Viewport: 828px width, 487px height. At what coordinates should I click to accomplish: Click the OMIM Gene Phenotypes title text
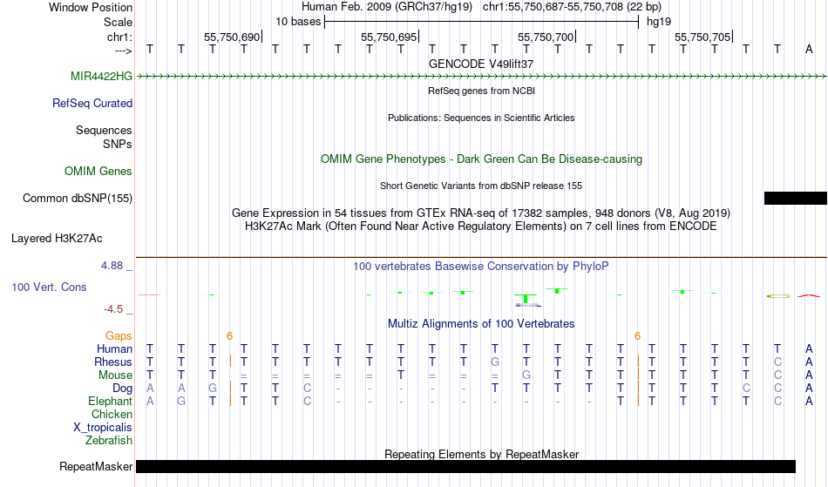[x=481, y=159]
